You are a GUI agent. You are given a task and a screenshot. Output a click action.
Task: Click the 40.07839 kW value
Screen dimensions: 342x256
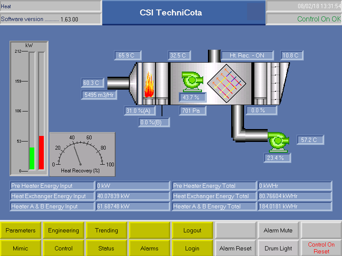point(133,196)
